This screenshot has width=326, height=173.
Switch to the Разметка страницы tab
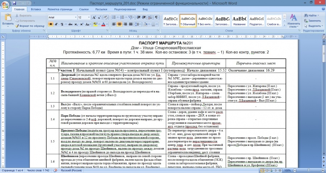tap(60, 9)
